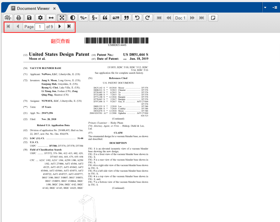Save the document using floppy disk icon
This screenshot has width=280, height=222.
29,18
